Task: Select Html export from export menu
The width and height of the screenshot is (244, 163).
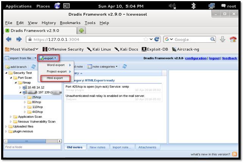Action: coord(55,78)
